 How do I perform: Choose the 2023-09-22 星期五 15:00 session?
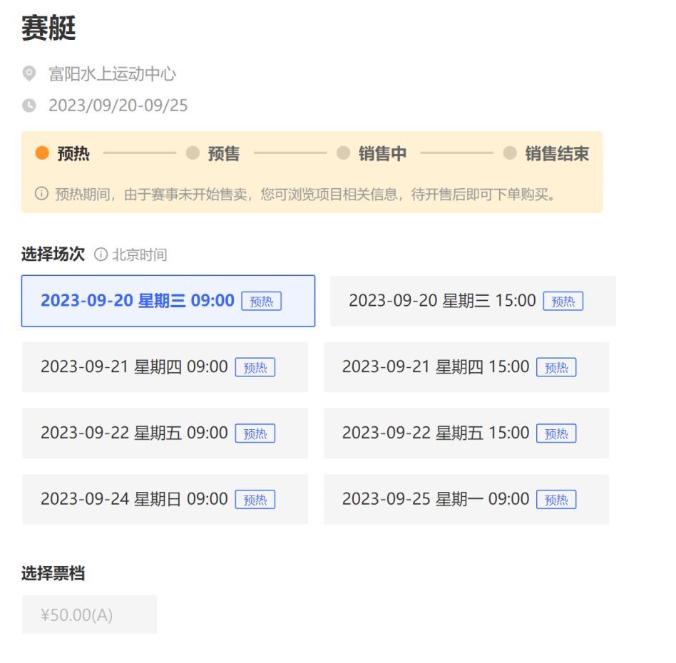(466, 433)
